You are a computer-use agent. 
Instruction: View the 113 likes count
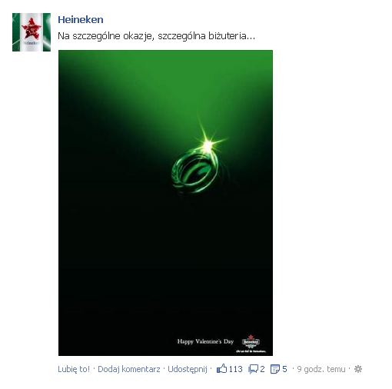pyautogui.click(x=235, y=369)
